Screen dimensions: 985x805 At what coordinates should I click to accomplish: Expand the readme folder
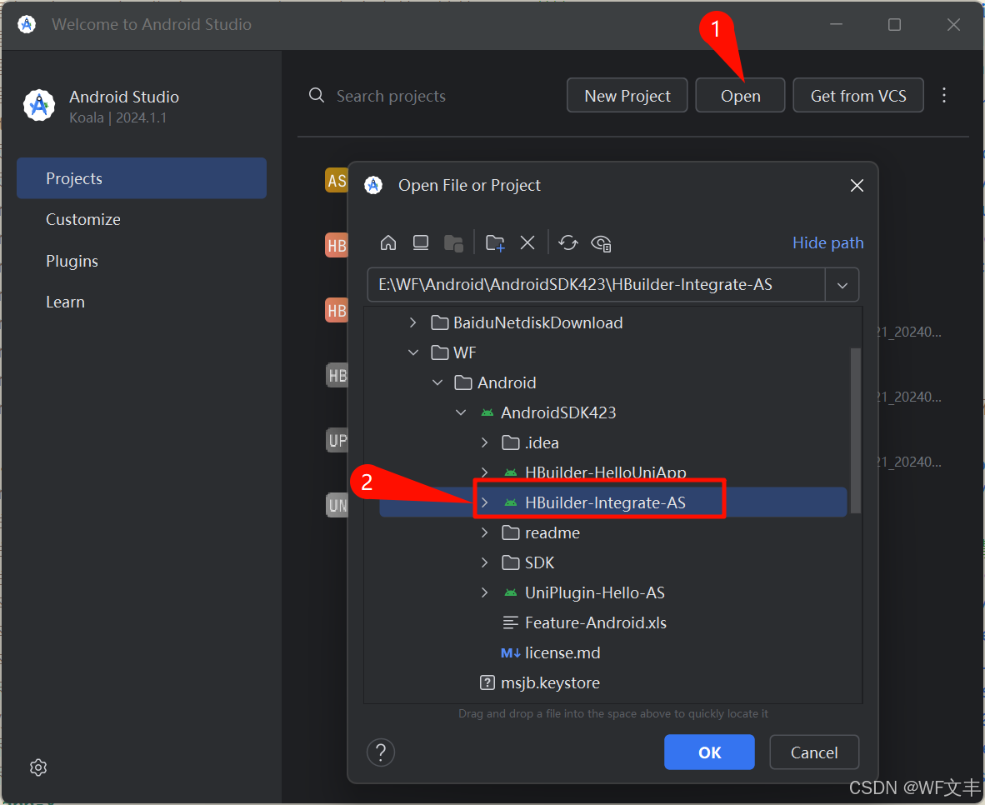point(484,532)
